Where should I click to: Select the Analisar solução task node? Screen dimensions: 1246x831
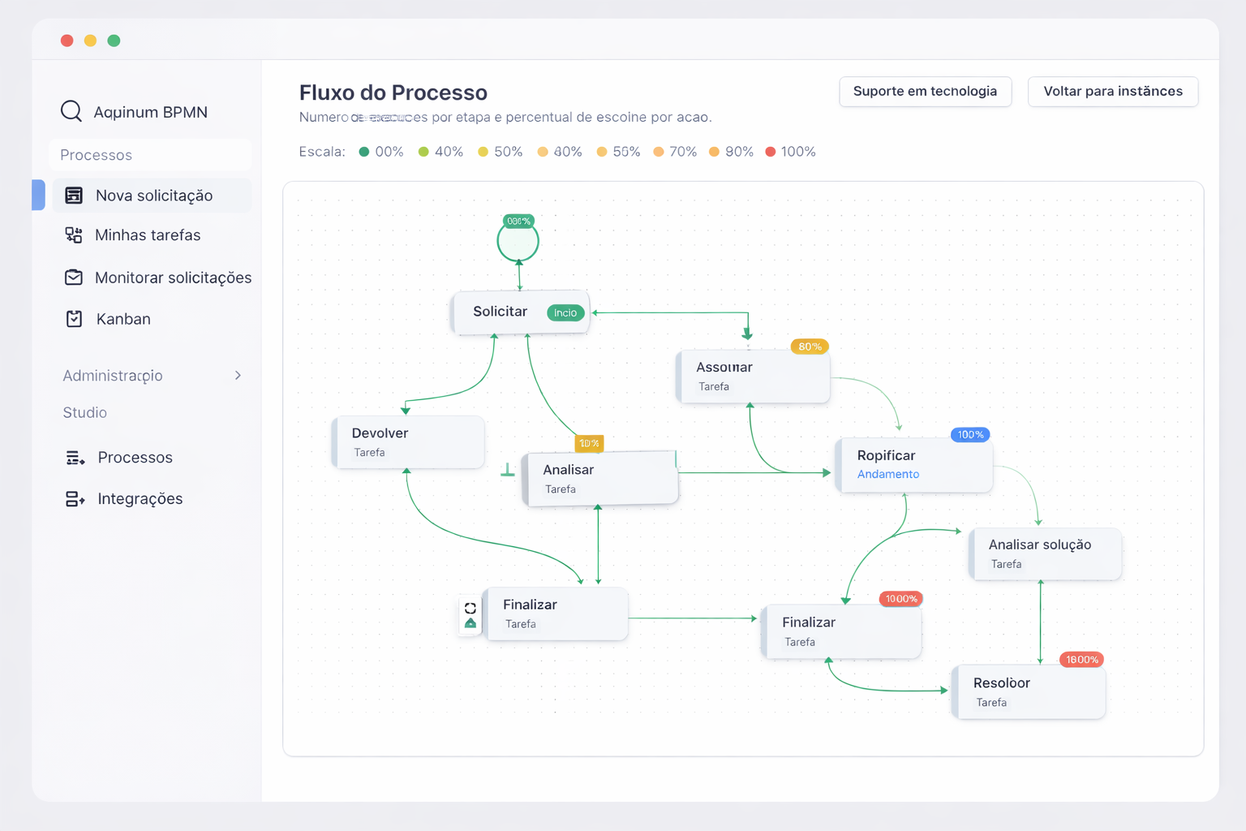click(x=1046, y=554)
